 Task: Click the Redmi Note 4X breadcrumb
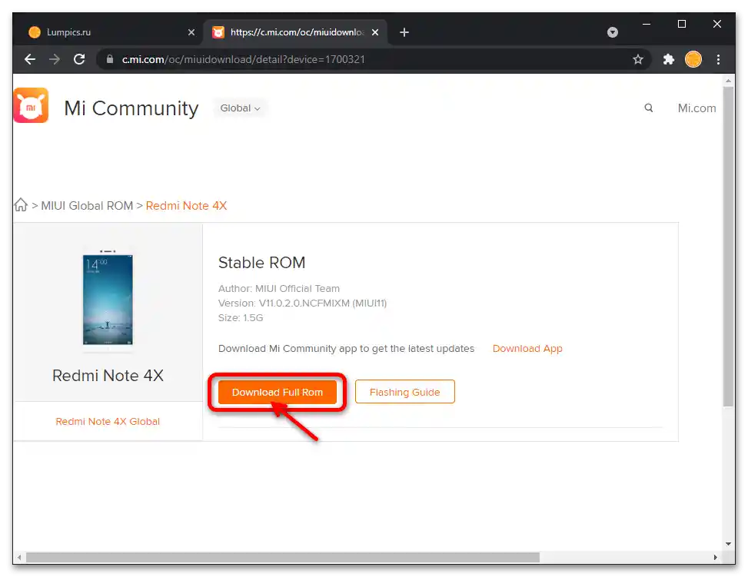pyautogui.click(x=186, y=206)
